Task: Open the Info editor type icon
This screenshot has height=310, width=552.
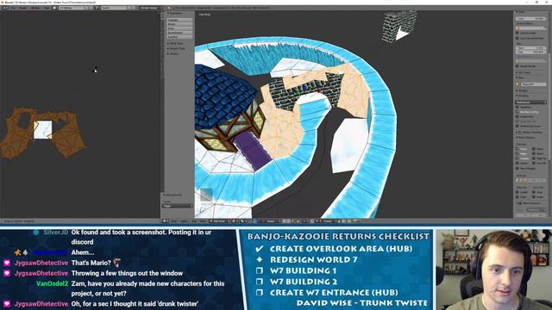Action: [5, 8]
